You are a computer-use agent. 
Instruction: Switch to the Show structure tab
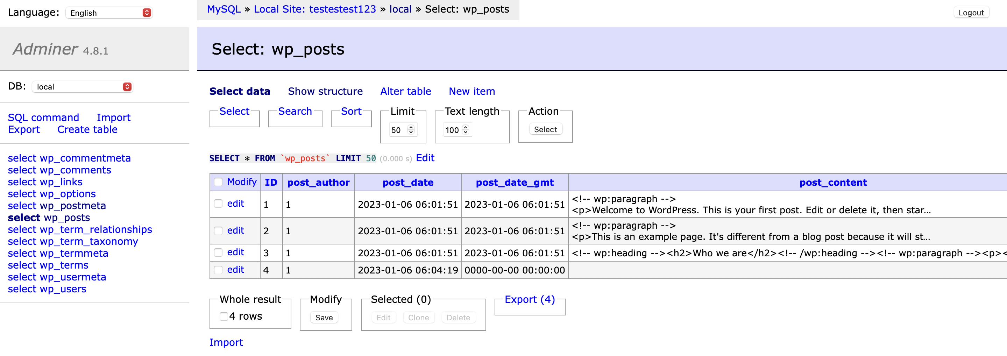click(x=325, y=91)
